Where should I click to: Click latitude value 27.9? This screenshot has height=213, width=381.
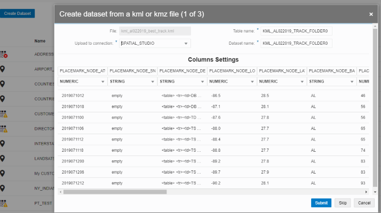(265, 172)
